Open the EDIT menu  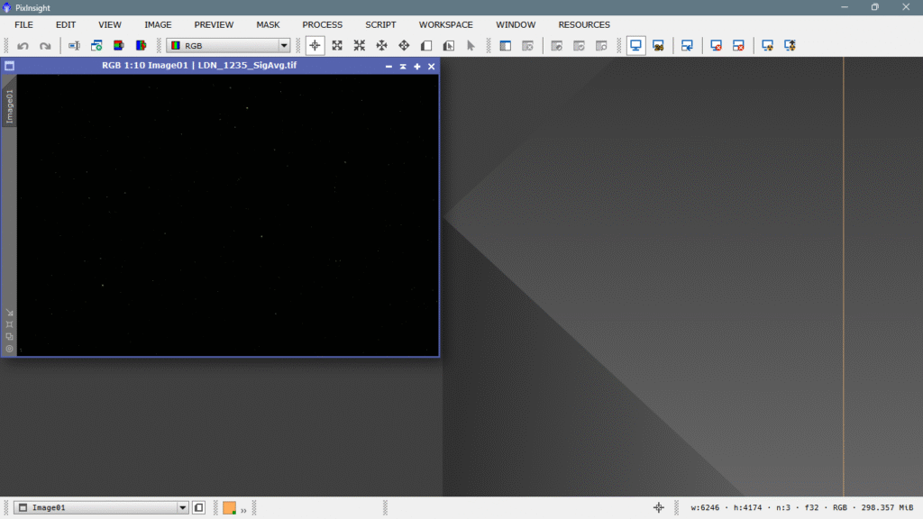65,24
